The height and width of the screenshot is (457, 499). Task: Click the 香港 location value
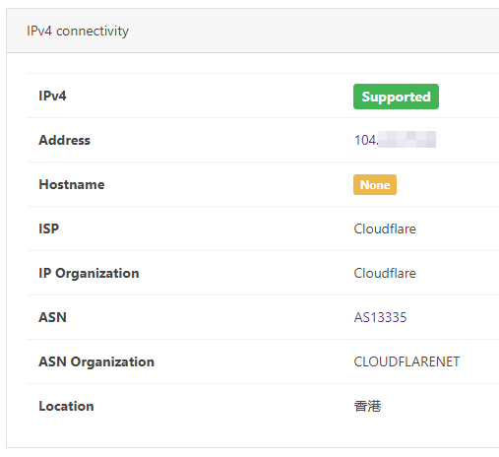(x=367, y=406)
